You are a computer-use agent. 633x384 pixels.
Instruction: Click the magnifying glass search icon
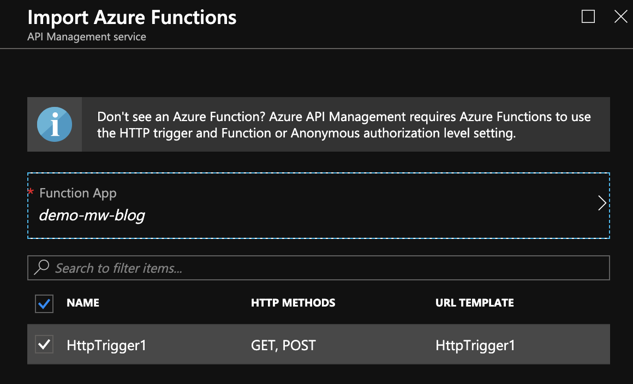42,267
